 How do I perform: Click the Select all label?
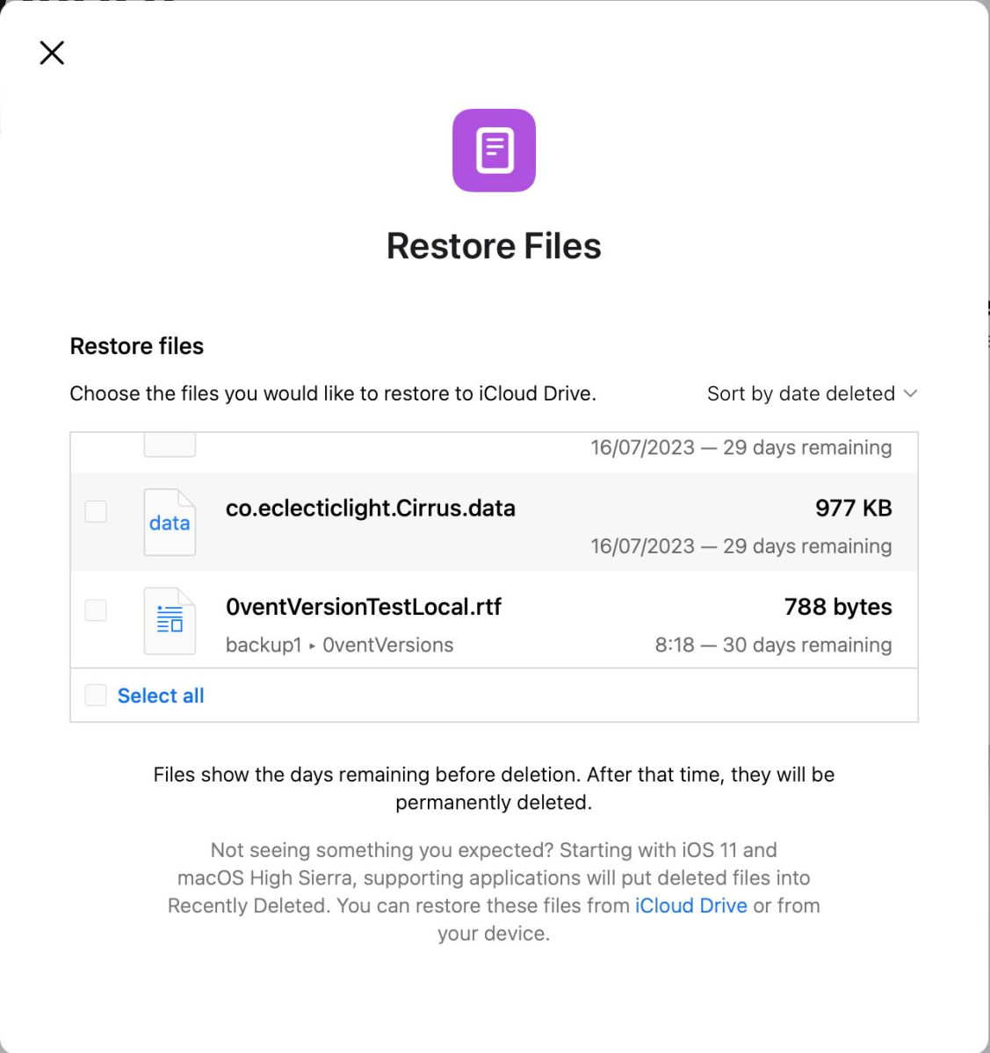(x=161, y=695)
